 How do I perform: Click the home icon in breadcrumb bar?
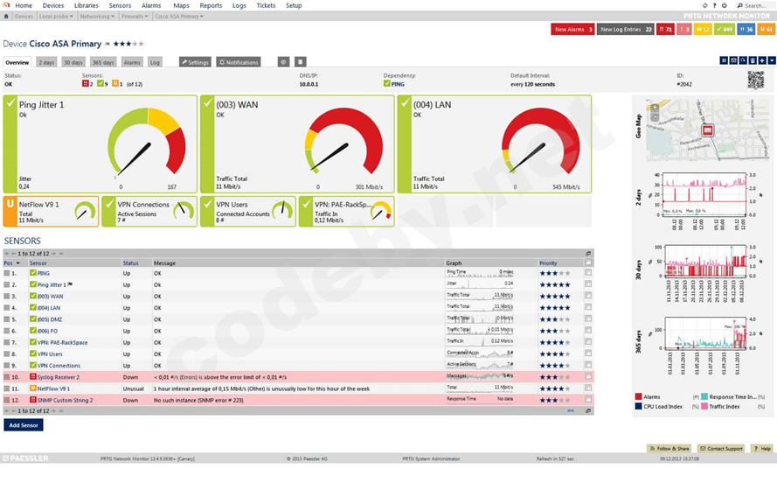(x=6, y=17)
